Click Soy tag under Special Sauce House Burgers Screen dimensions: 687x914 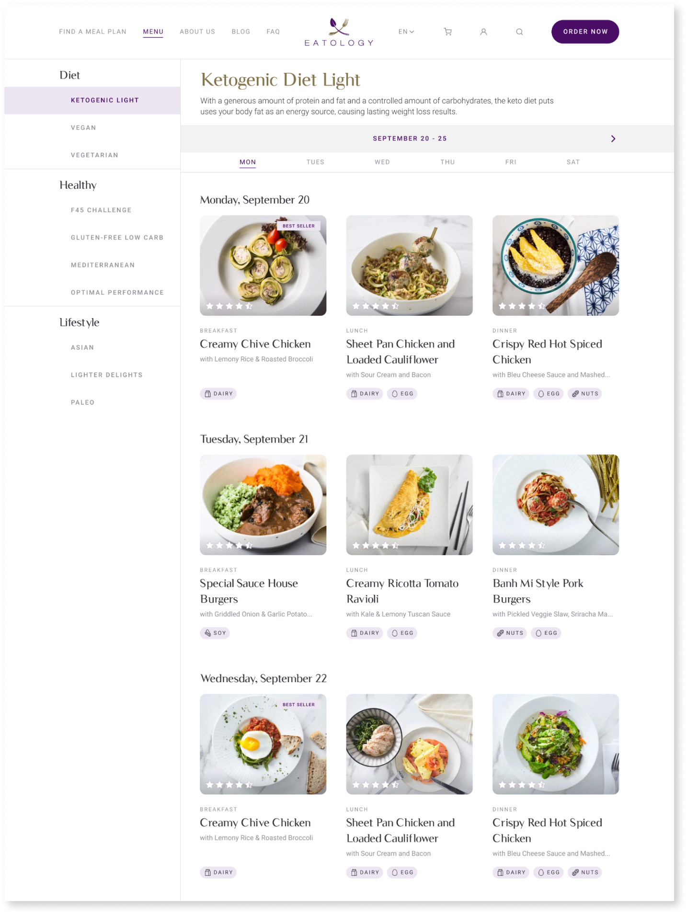pos(215,633)
